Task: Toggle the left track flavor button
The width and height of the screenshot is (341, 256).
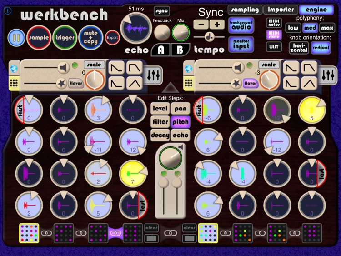Action: click(x=76, y=83)
